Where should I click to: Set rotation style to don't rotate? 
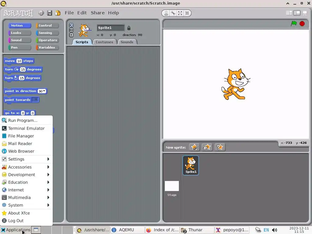(71, 35)
